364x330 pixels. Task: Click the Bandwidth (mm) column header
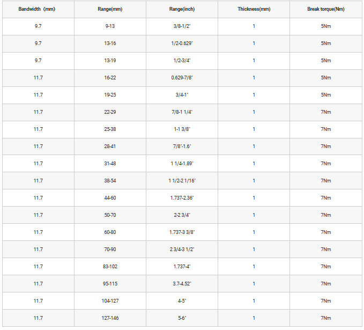[x=38, y=10]
